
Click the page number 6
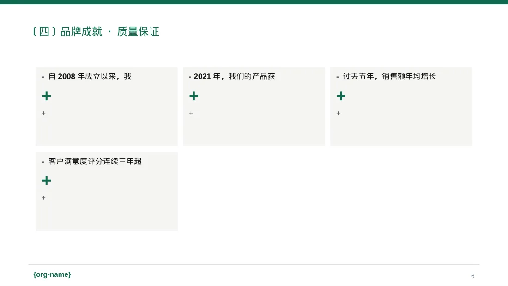tap(473, 276)
